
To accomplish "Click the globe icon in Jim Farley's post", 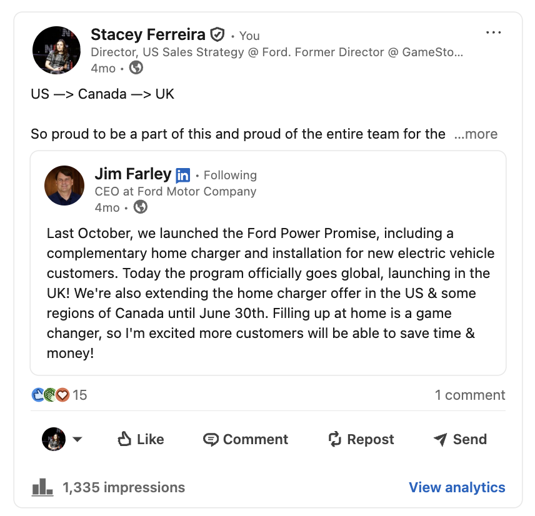I will coord(141,207).
